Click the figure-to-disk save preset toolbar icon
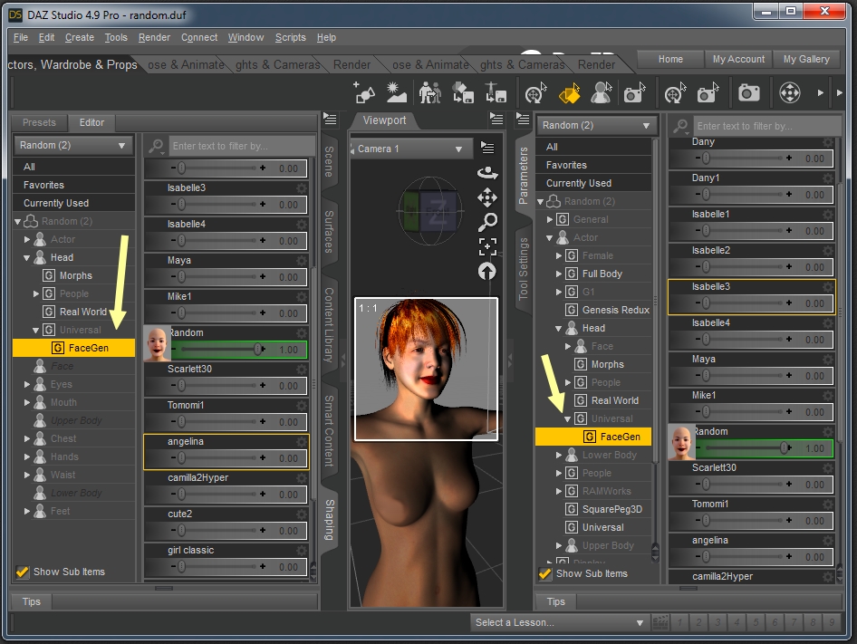 (496, 93)
